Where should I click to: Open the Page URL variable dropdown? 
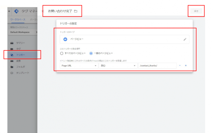(x=79, y=66)
